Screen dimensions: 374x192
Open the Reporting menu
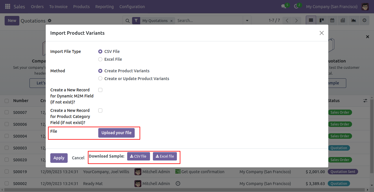pyautogui.click(x=104, y=6)
